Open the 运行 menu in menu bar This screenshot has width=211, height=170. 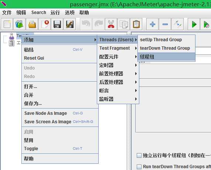point(55,13)
